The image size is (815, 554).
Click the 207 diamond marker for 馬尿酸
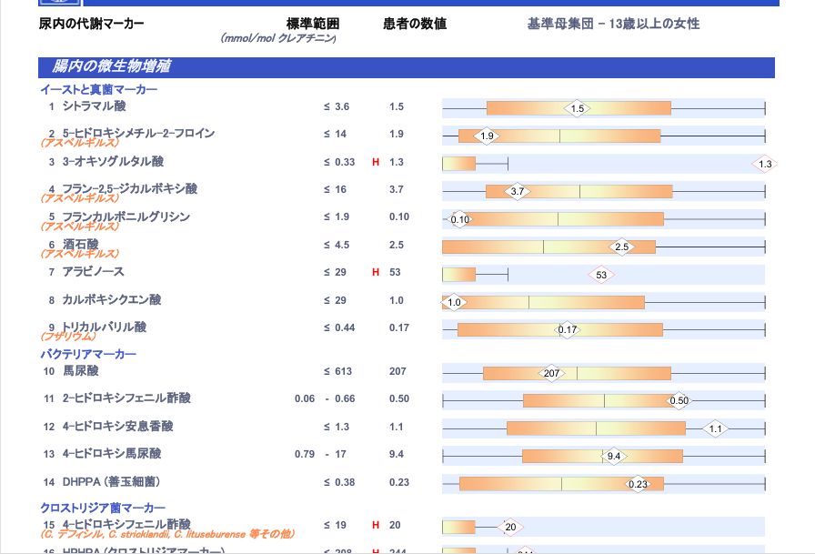pos(551,373)
